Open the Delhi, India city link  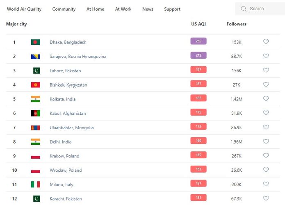pos(61,142)
